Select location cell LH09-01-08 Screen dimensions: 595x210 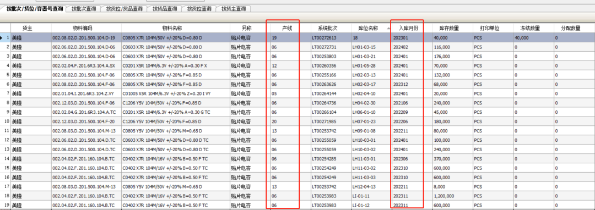(364, 130)
